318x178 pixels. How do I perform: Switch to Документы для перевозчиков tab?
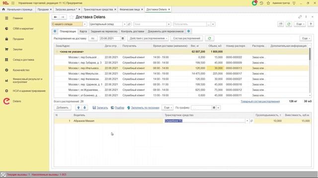click(x=165, y=32)
